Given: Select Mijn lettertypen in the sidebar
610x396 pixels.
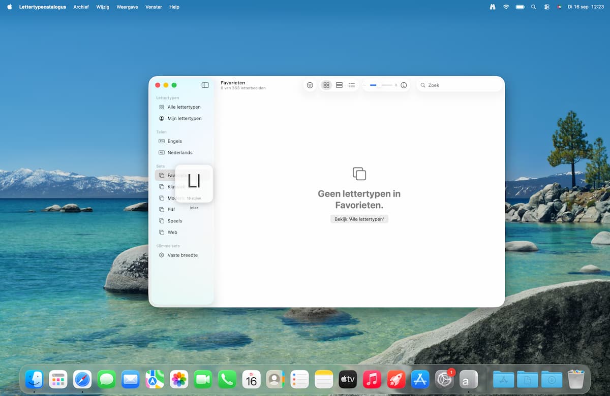Looking at the screenshot, I should [x=184, y=118].
